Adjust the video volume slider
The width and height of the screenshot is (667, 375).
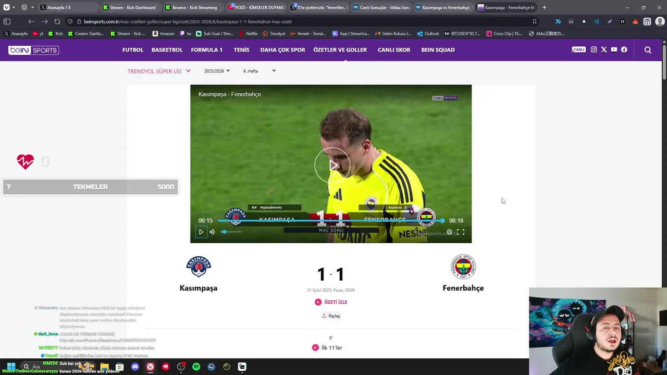(x=232, y=232)
